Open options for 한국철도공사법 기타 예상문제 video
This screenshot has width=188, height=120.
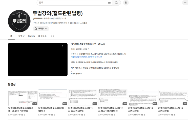66,108
